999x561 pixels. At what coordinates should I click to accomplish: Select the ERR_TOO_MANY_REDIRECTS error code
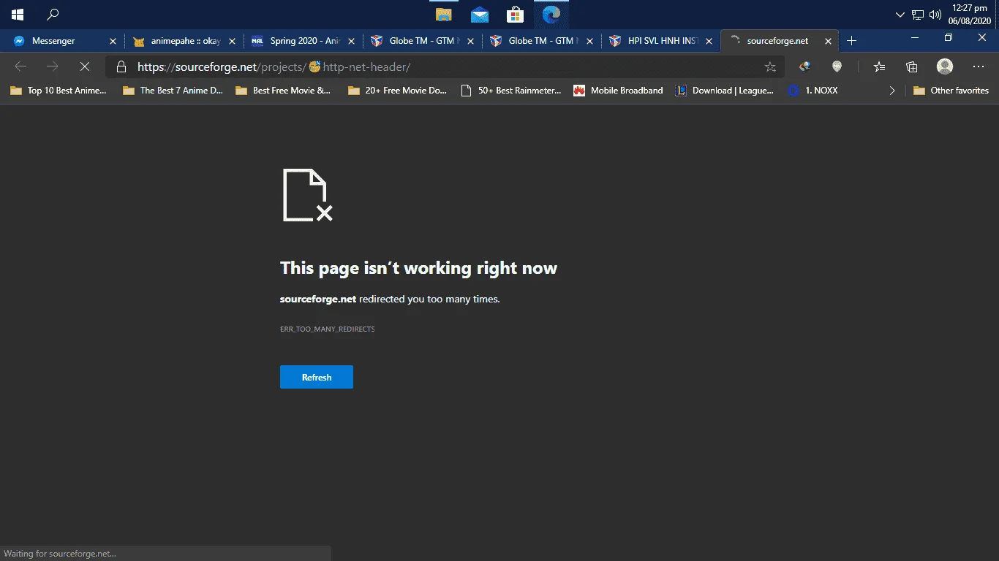[328, 329]
